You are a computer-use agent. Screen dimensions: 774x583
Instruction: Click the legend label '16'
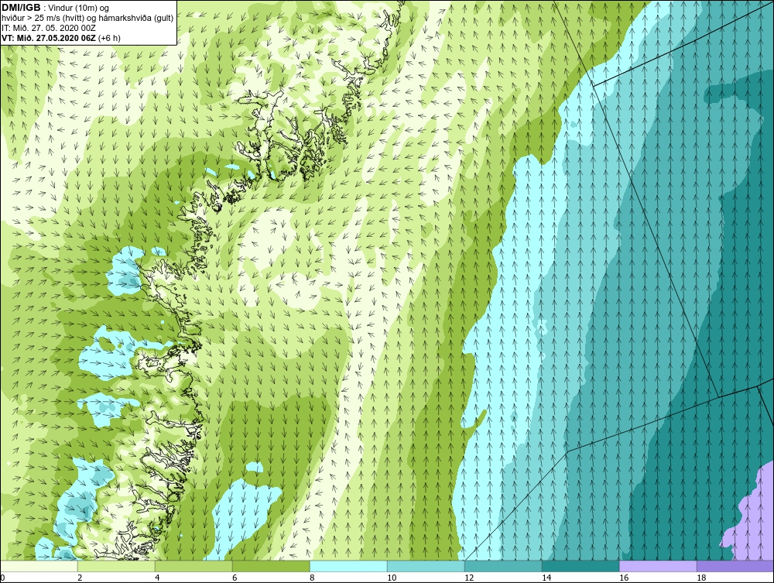point(624,578)
